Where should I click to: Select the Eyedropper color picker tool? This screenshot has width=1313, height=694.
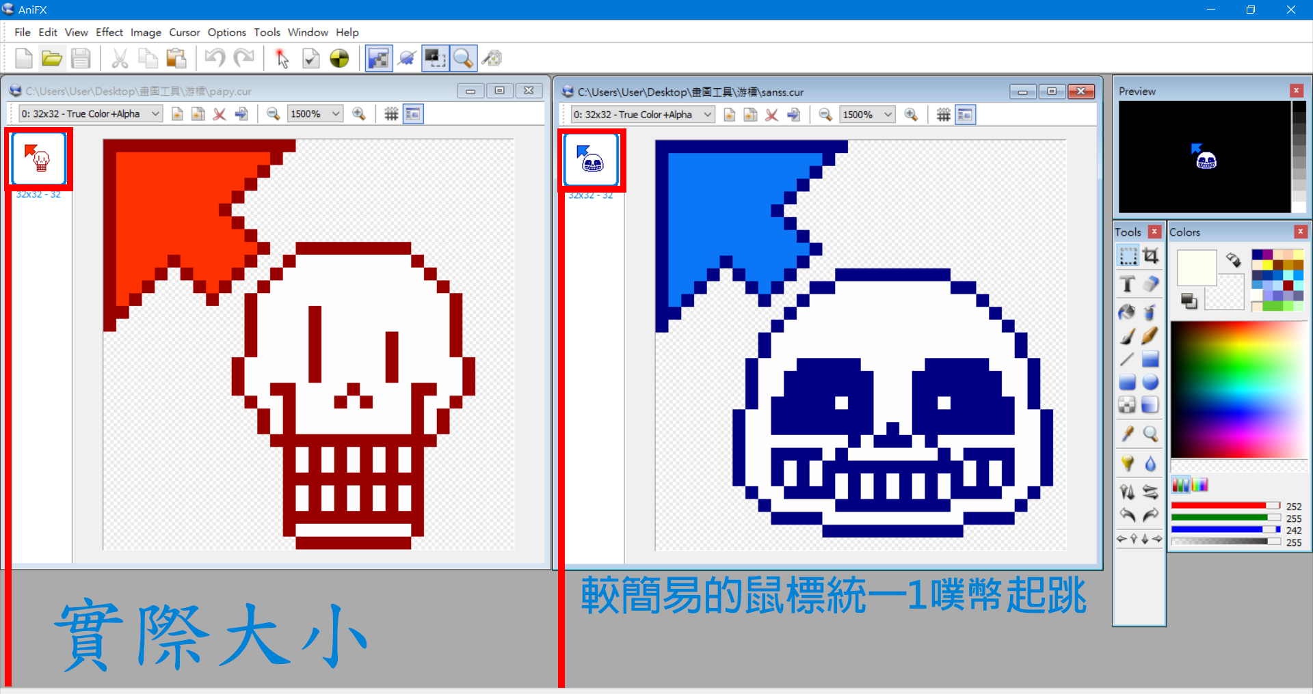point(1128,434)
